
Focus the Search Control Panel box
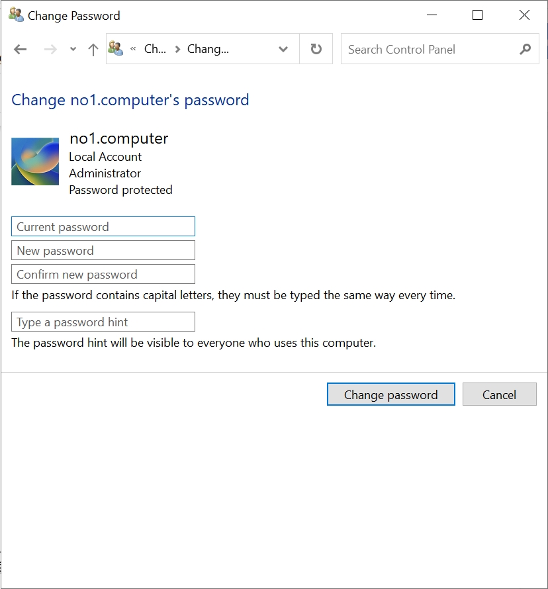[x=430, y=50]
